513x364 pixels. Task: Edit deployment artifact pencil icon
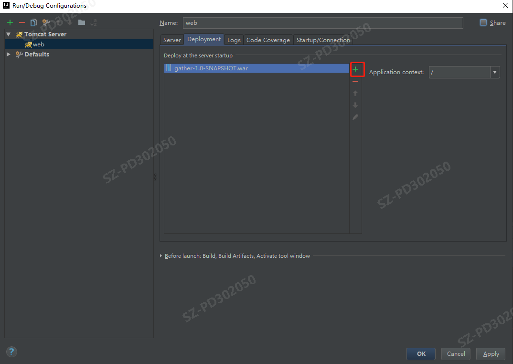click(x=356, y=117)
